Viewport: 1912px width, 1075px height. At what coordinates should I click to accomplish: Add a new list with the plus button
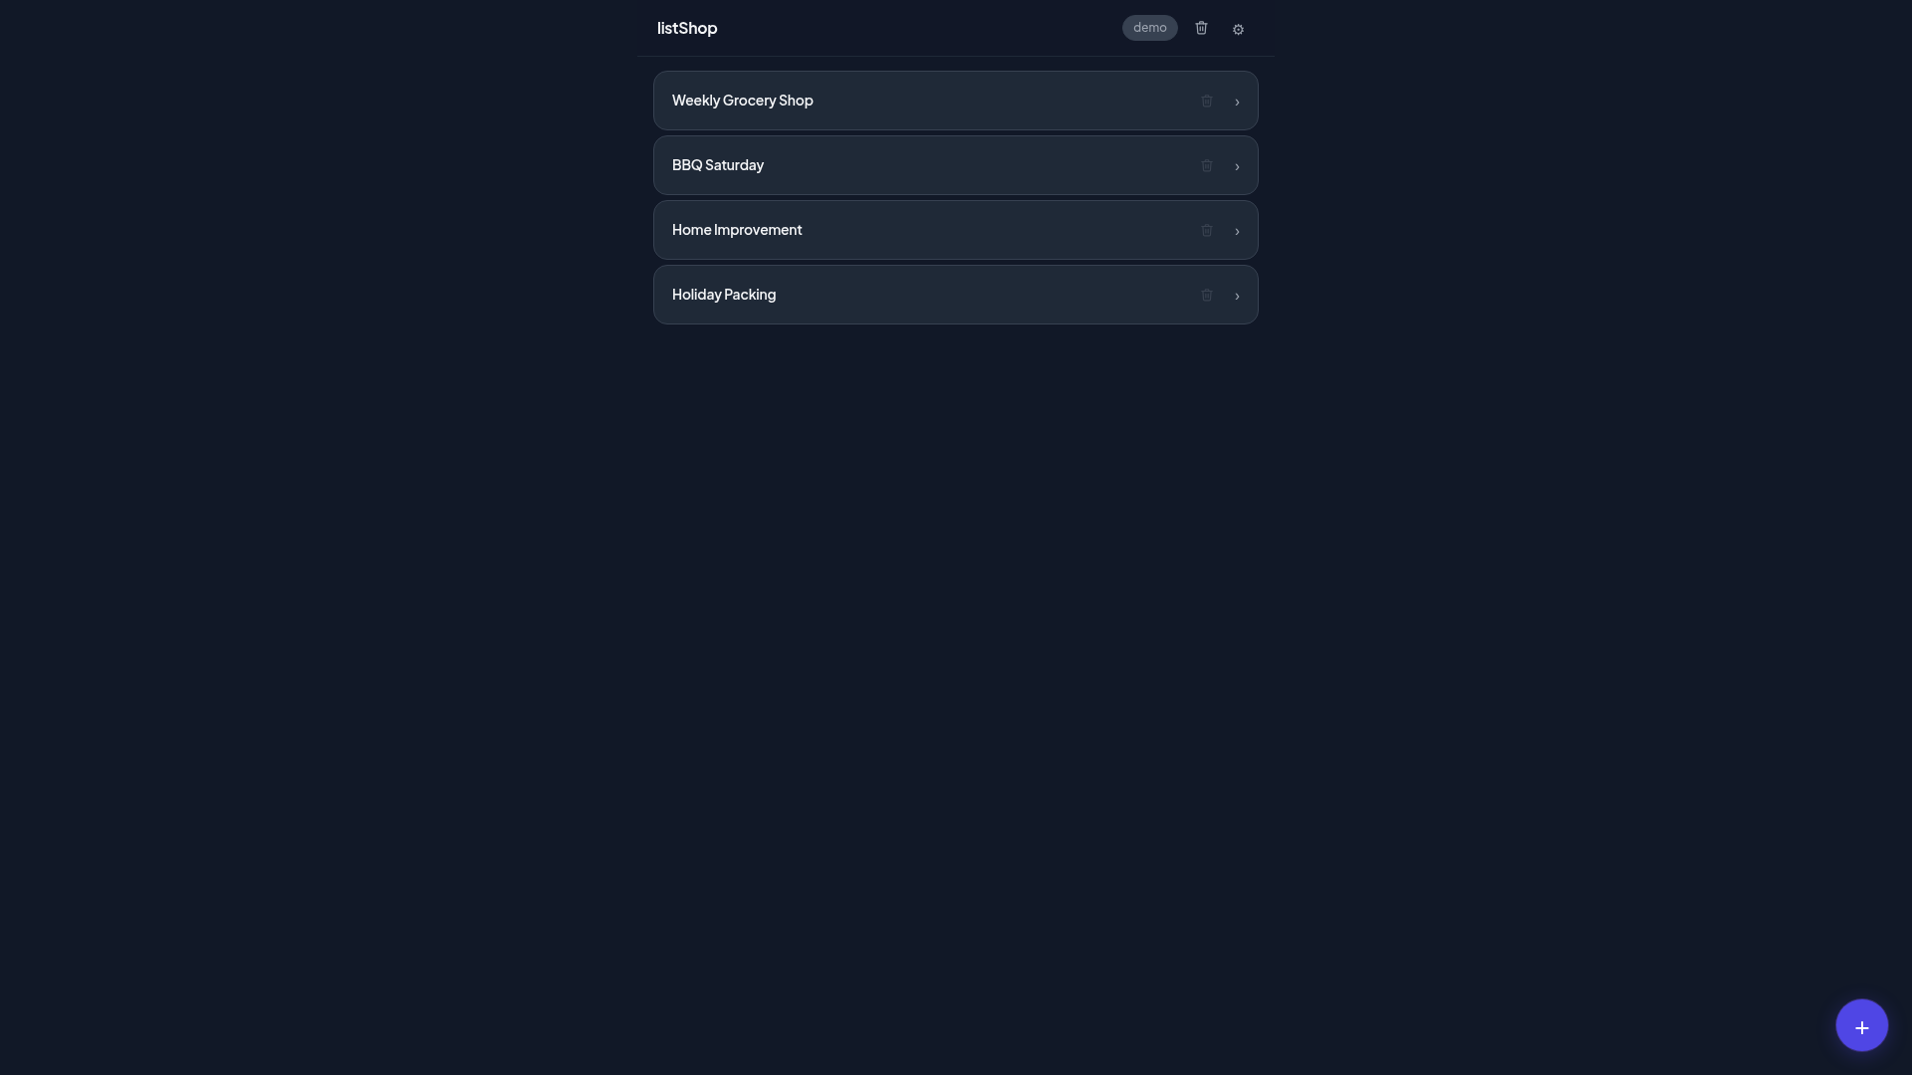(1861, 1024)
